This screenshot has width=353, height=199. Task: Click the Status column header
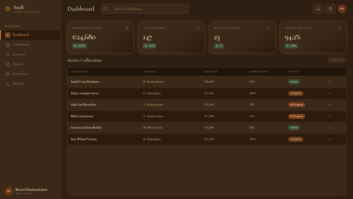293,72
